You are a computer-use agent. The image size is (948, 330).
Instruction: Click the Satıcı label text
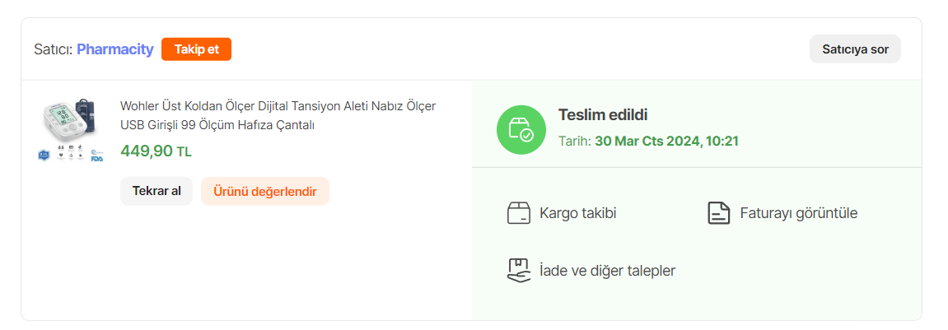pos(54,49)
